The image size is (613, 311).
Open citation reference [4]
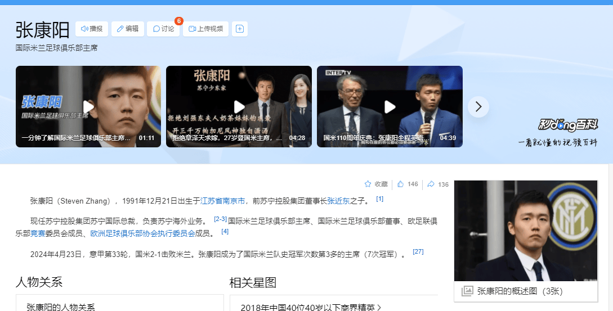(x=225, y=231)
